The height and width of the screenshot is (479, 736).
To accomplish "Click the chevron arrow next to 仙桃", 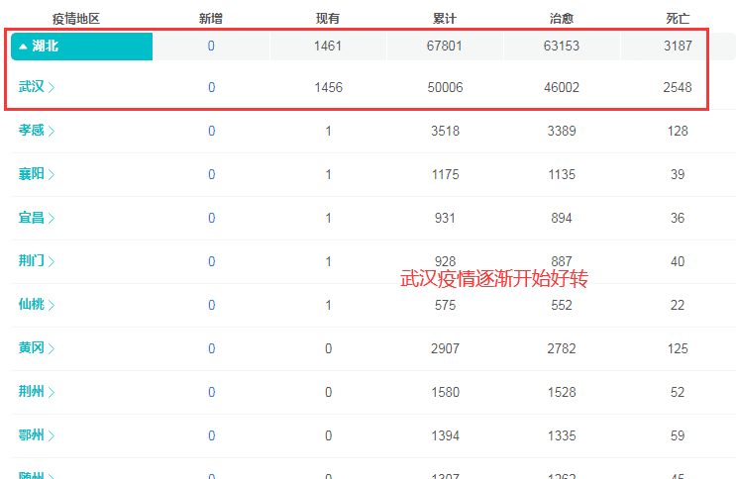I will click(x=52, y=306).
